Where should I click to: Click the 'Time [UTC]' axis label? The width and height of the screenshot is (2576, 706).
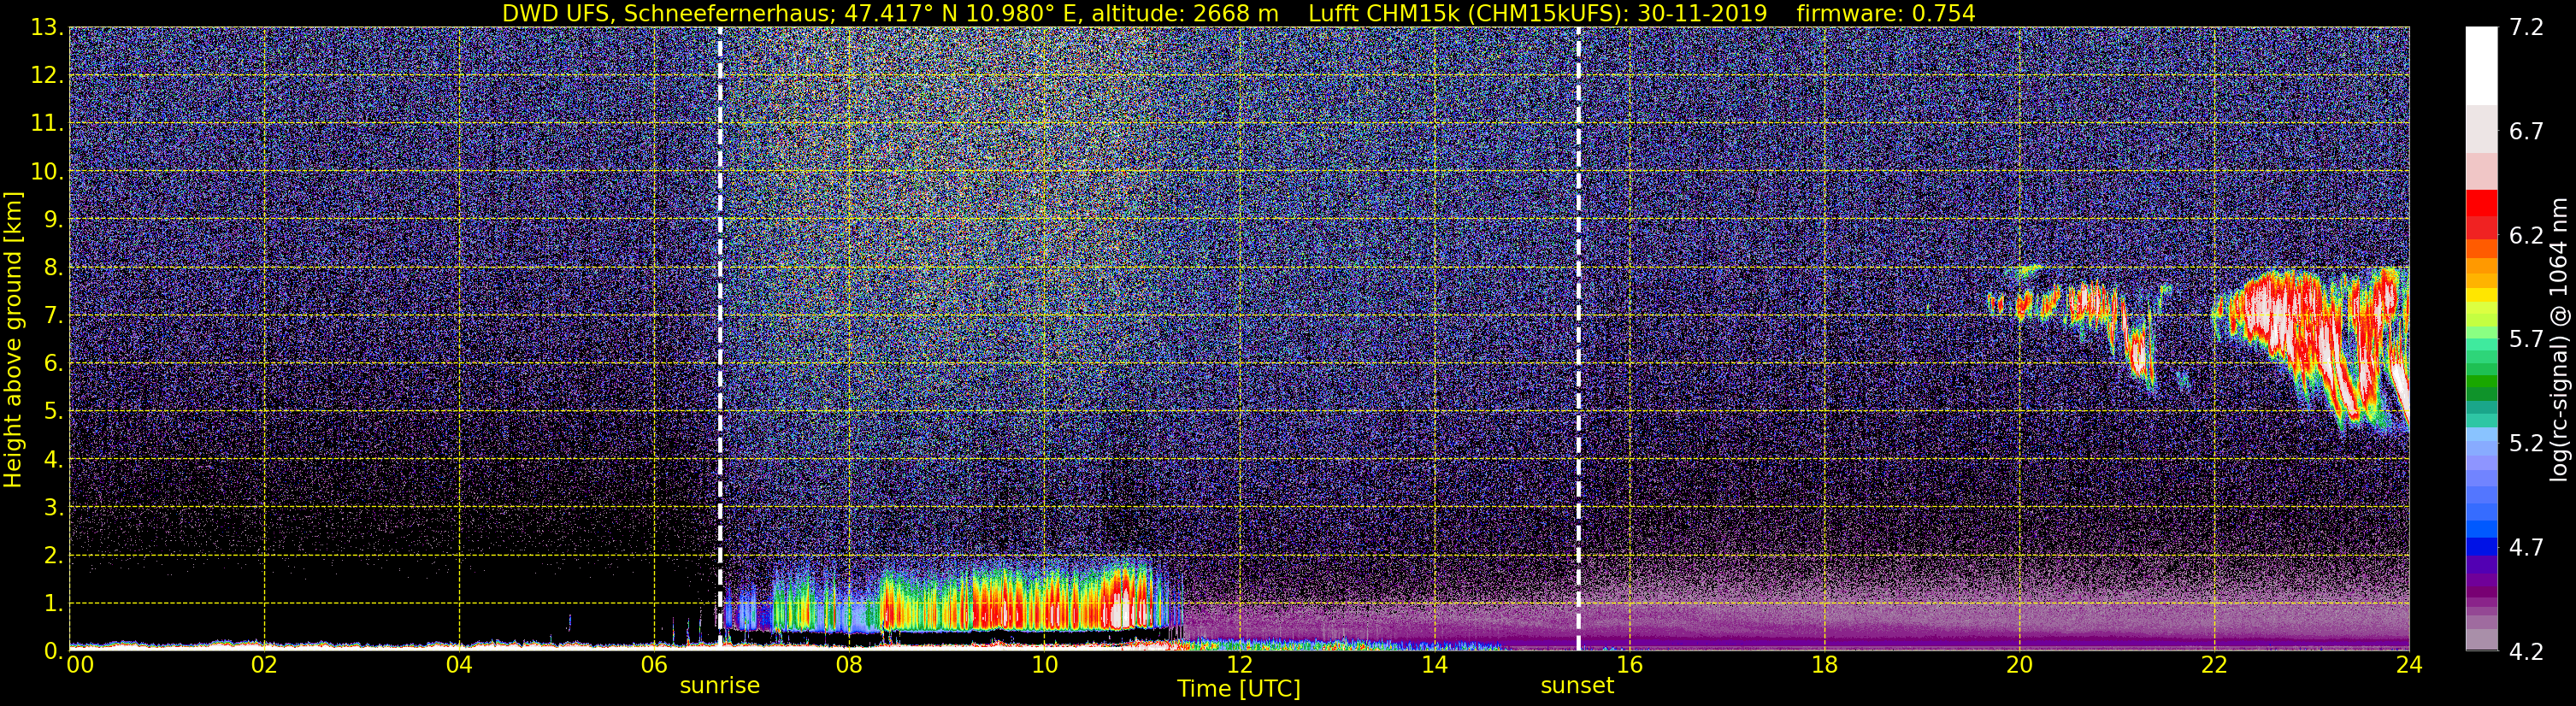tap(1239, 688)
